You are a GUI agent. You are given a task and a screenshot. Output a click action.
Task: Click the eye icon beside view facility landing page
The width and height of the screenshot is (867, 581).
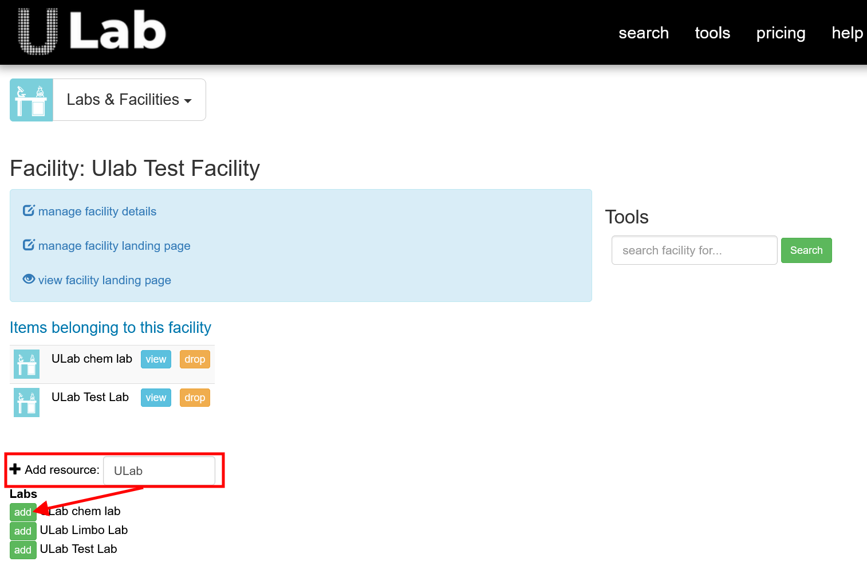(x=29, y=279)
